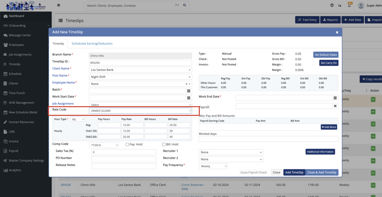
Task: Open the Work End Date calendar icon
Action: click(335, 98)
